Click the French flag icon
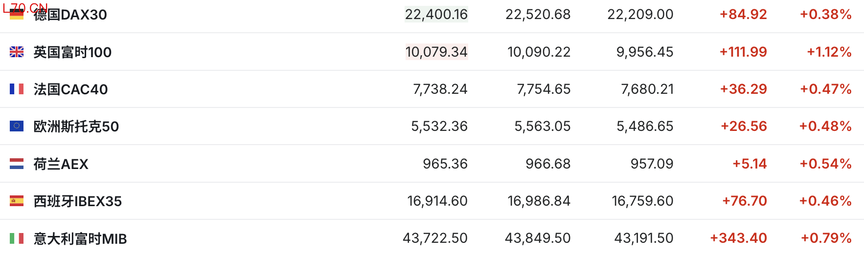 point(17,89)
